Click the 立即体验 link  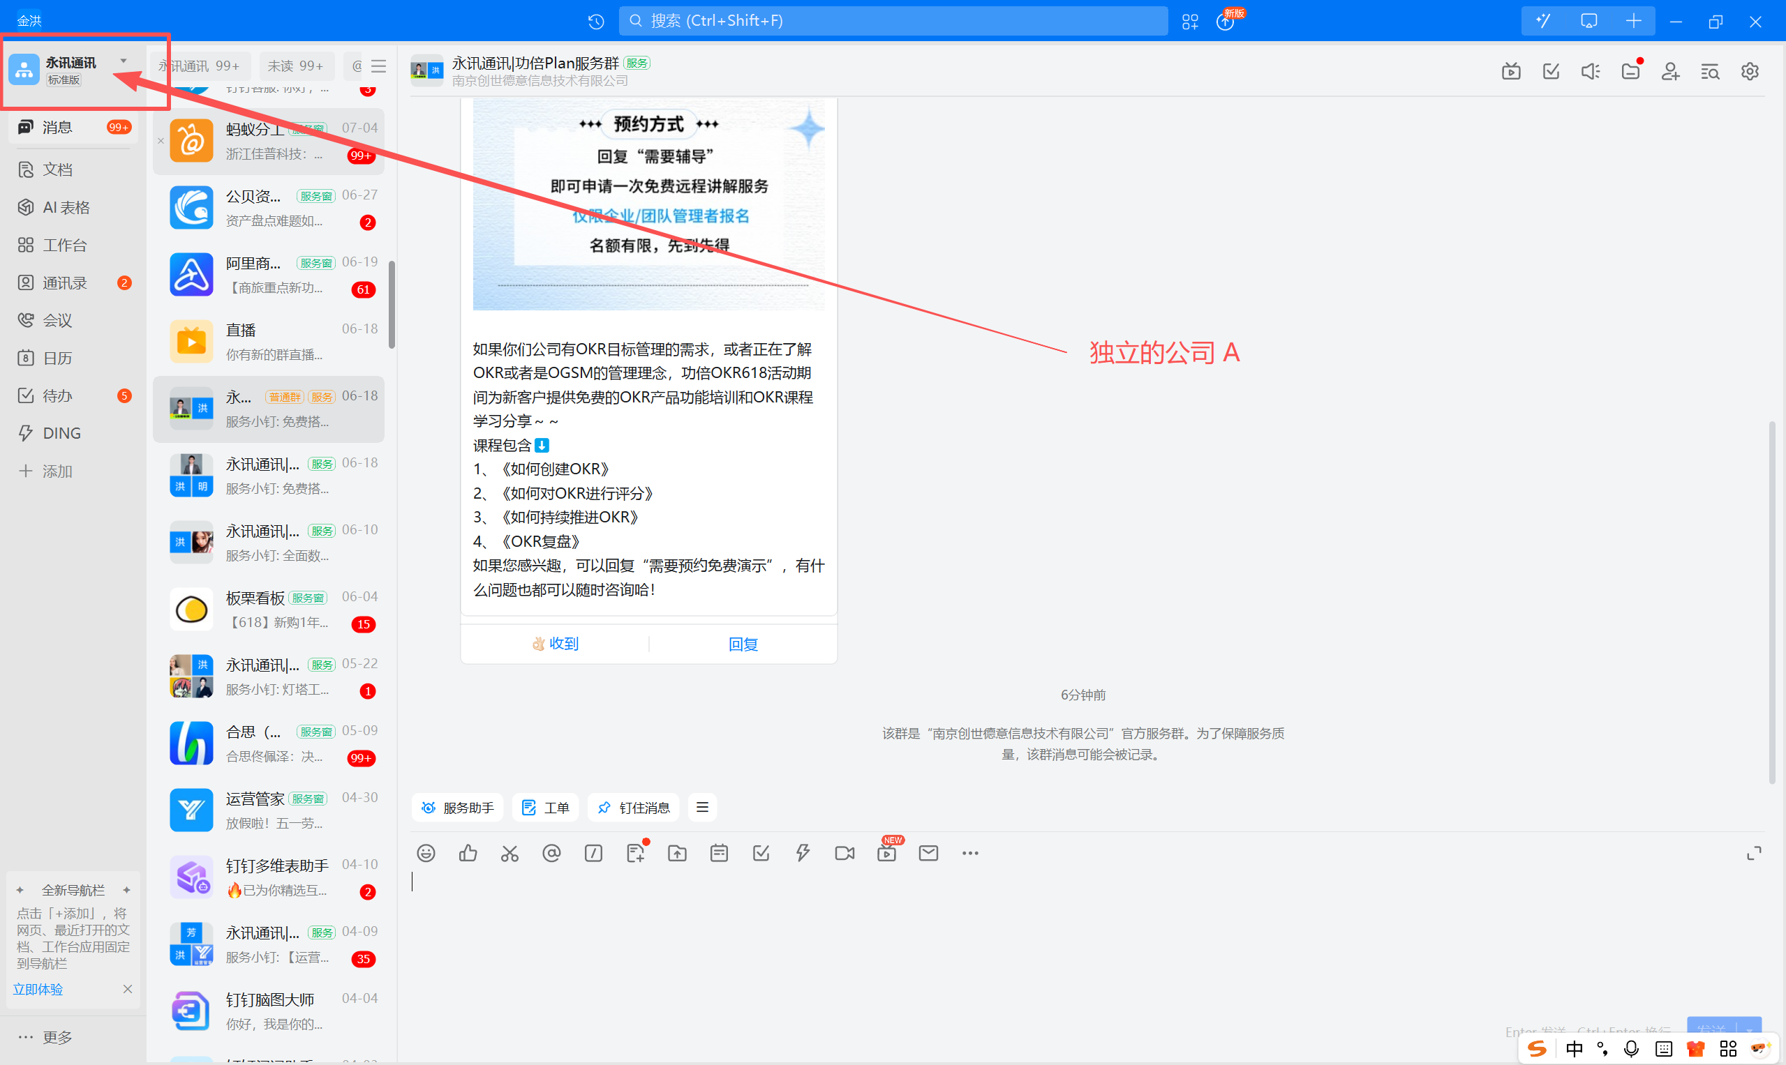click(x=38, y=989)
